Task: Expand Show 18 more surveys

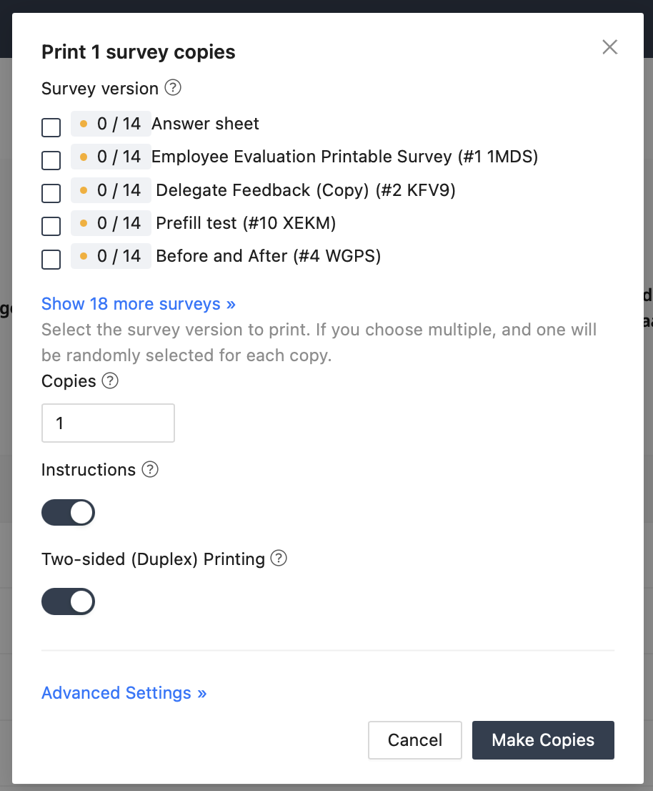Action: [x=139, y=304]
